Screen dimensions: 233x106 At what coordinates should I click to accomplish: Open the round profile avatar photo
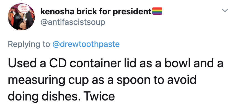point(21,17)
